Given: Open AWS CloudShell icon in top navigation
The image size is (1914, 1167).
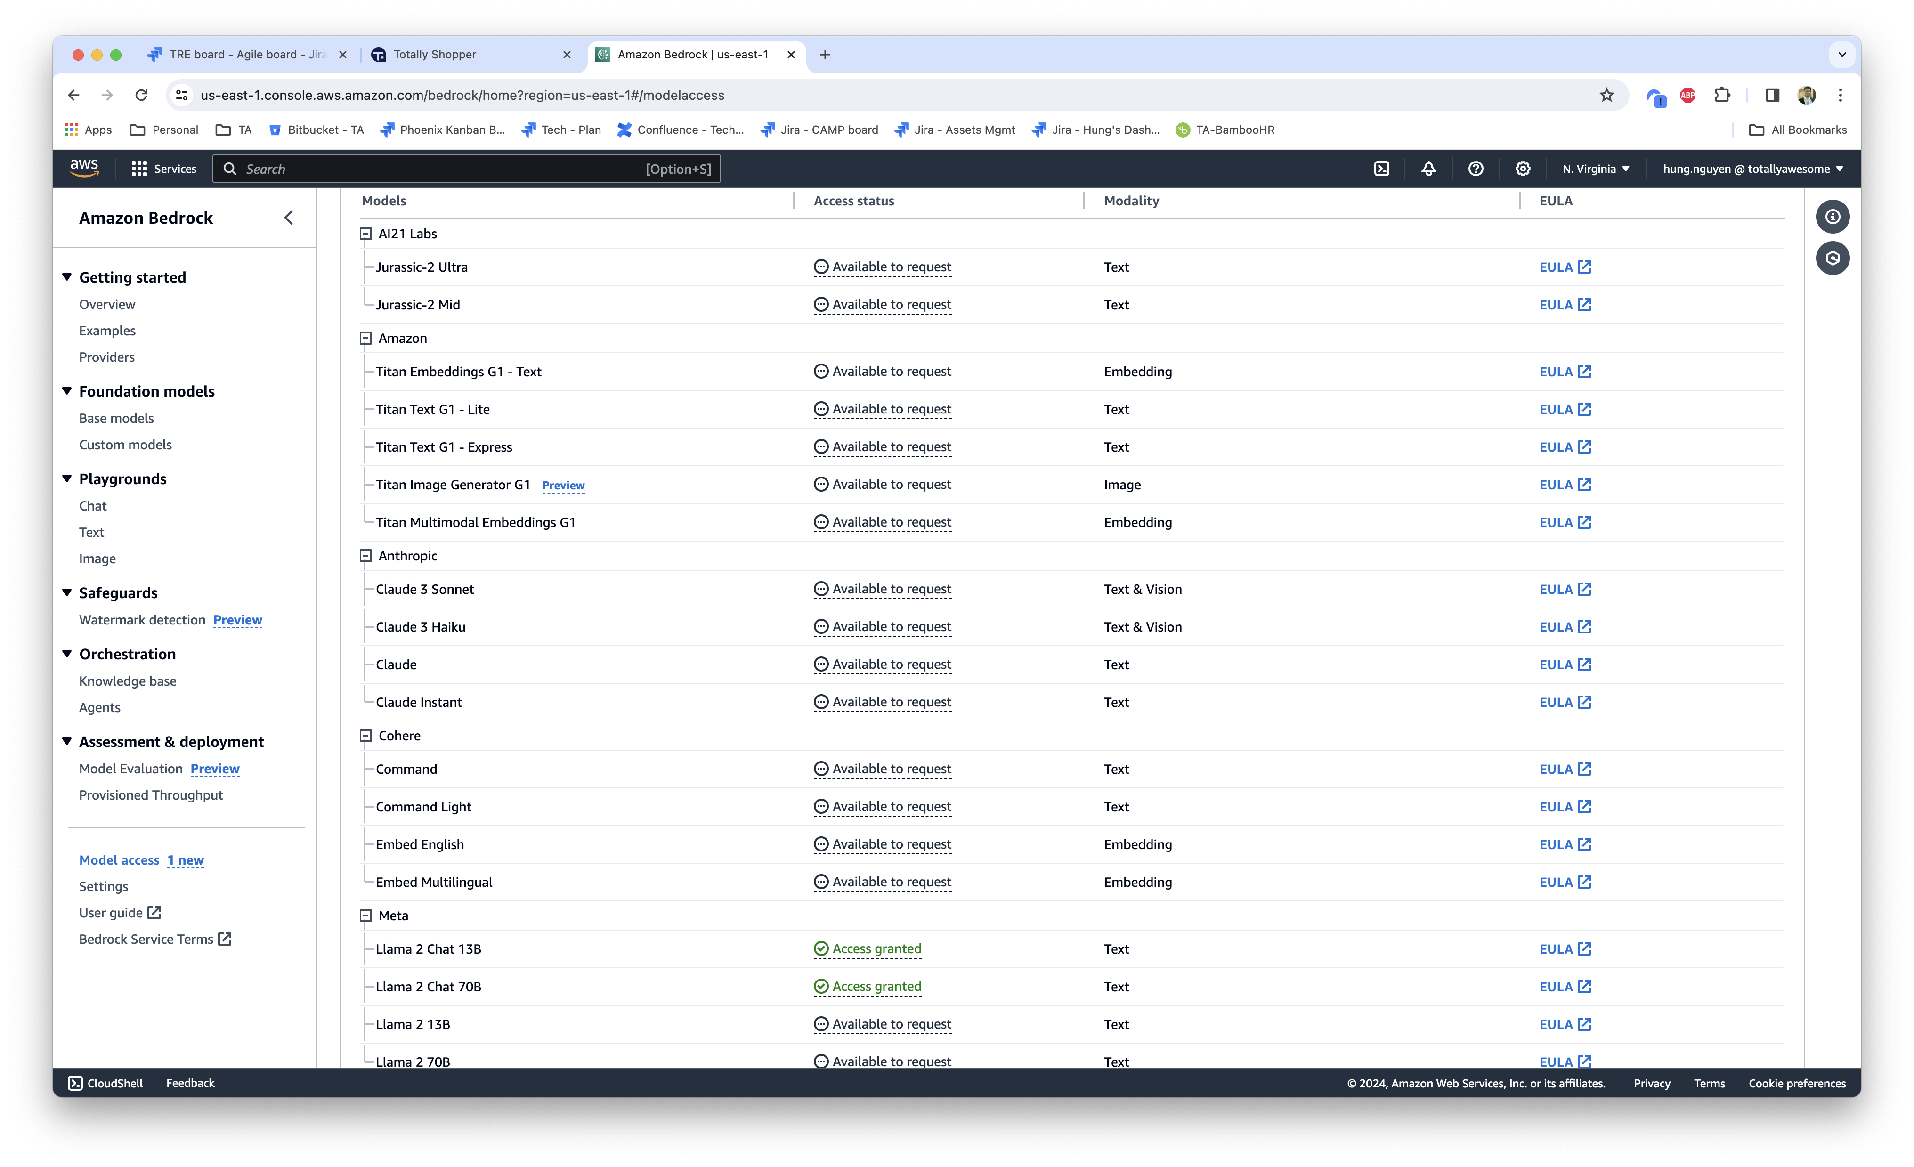Looking at the screenshot, I should [1381, 169].
